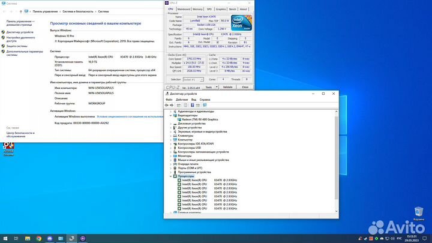
Task: Open File Explorer from the taskbar
Action: [x=28, y=238]
